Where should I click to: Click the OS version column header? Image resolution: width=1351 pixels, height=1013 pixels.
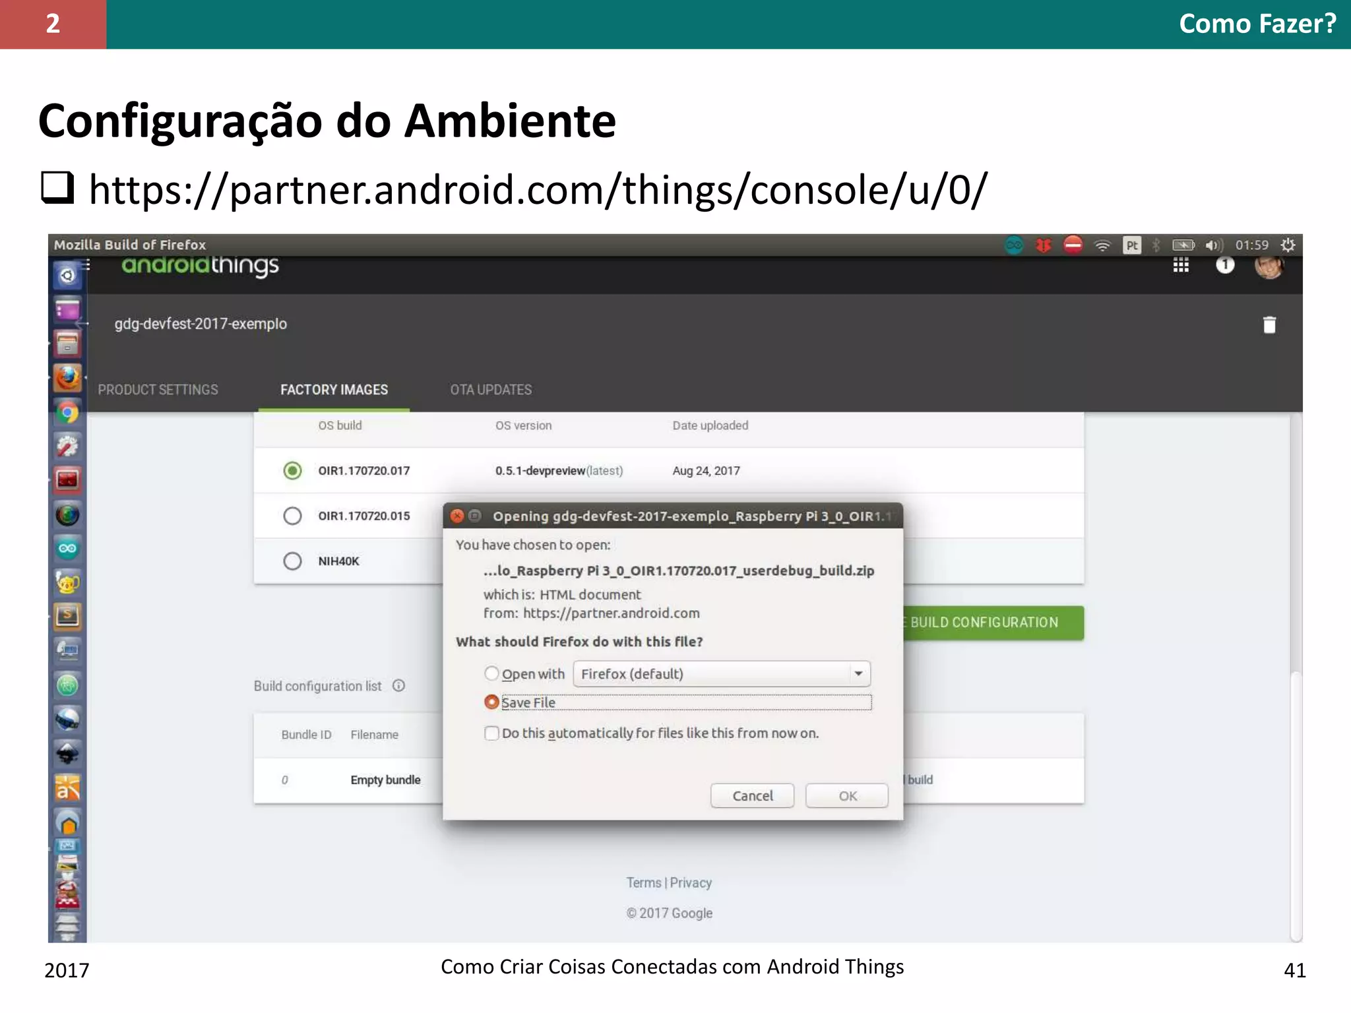523,425
